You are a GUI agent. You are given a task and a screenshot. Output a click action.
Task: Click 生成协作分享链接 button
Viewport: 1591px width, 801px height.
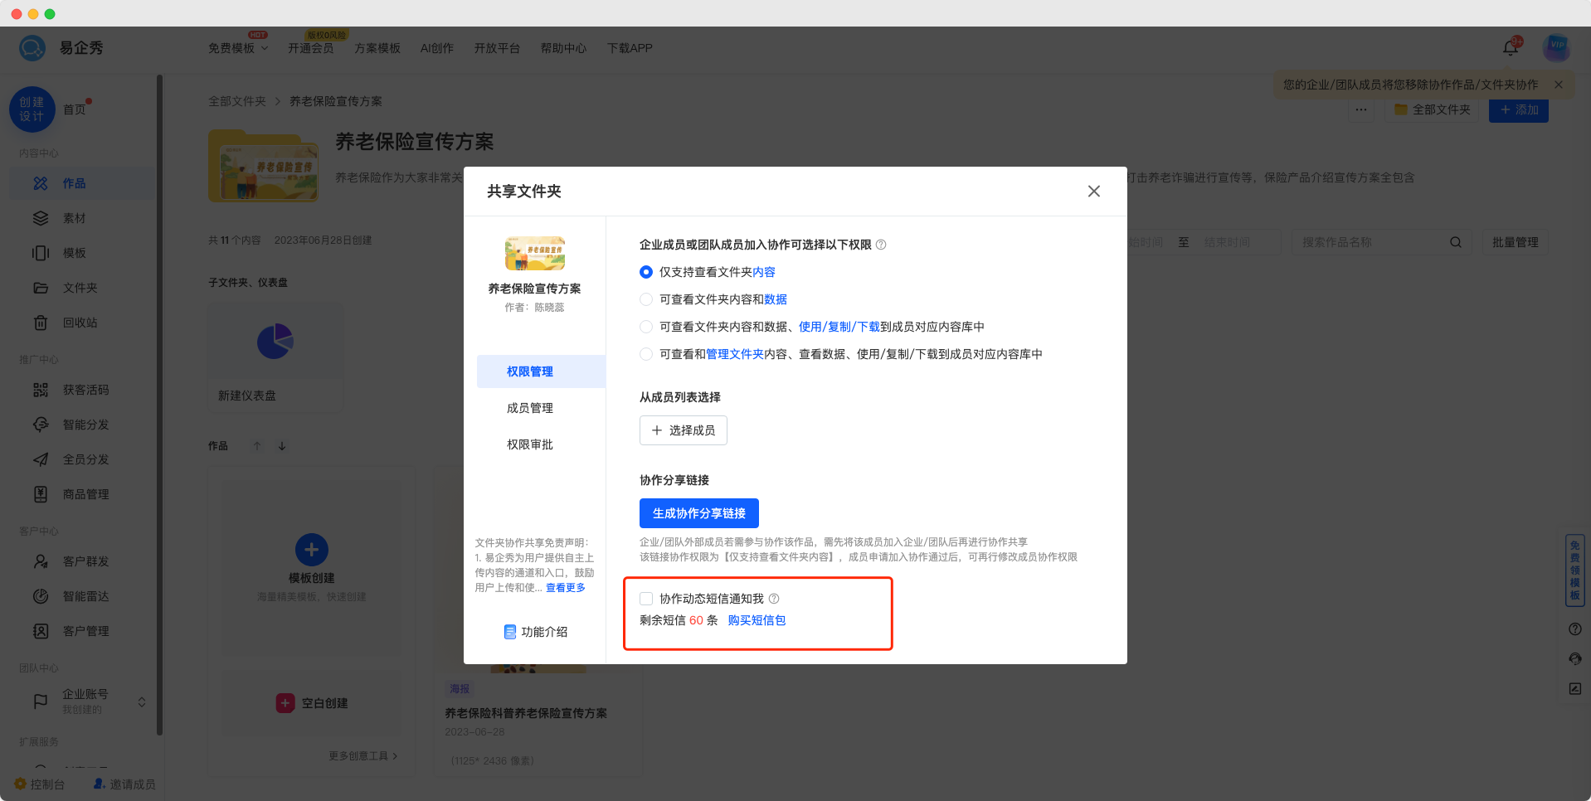(x=698, y=513)
